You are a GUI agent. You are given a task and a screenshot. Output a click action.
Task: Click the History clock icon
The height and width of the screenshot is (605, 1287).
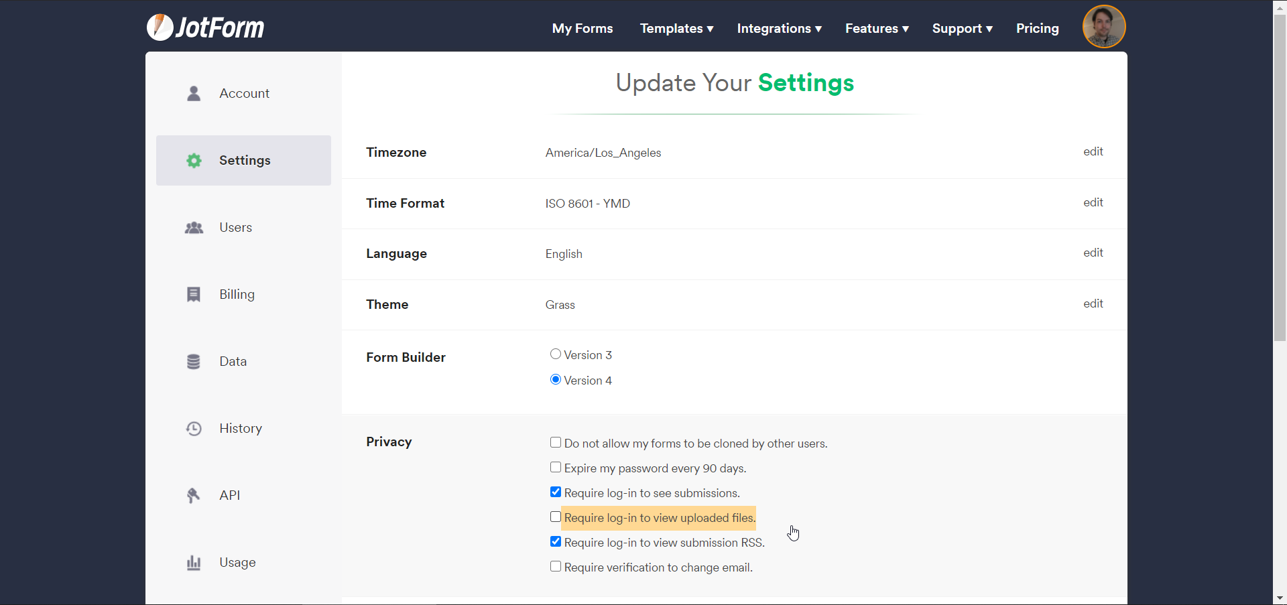click(194, 428)
